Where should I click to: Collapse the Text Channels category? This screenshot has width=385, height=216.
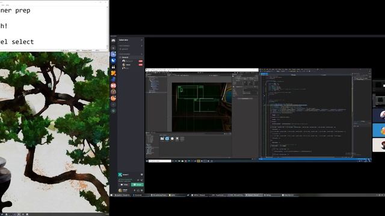[125, 46]
